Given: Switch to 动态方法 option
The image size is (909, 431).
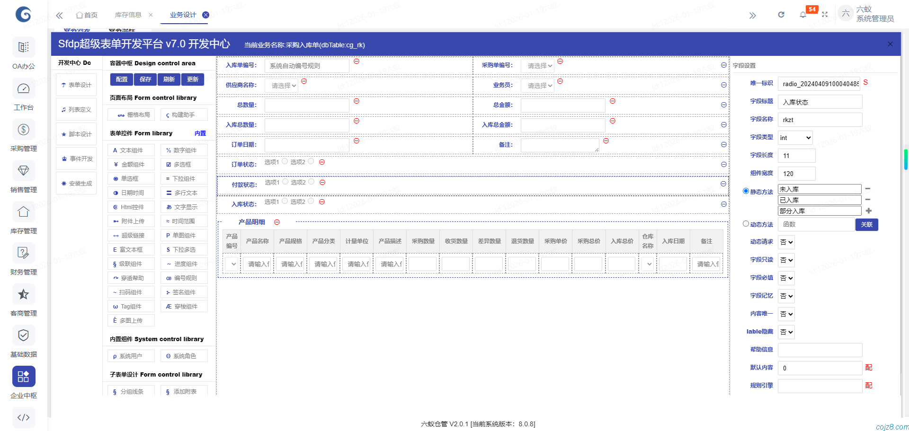Looking at the screenshot, I should coord(746,223).
